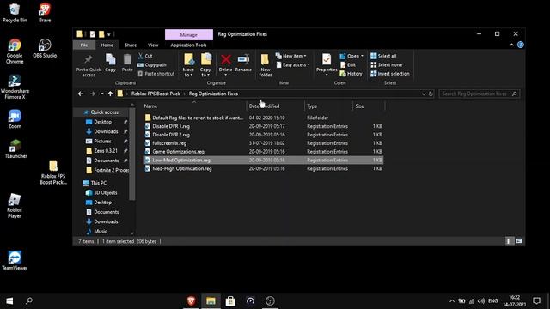550x309 pixels.
Task: Click the Manage contextual tab
Action: point(189,34)
